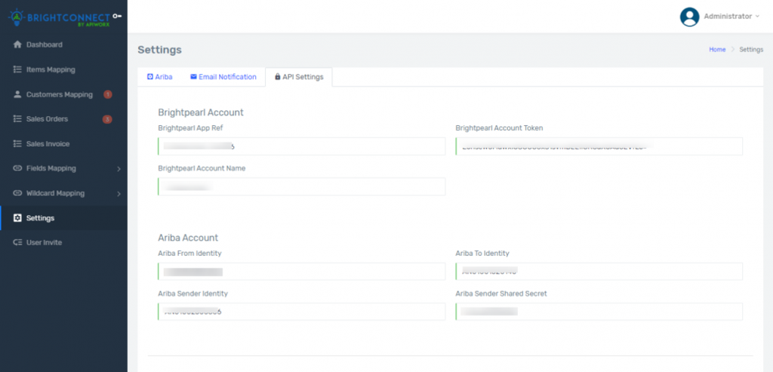
Task: Click the lock icon on API Settings tab
Action: point(278,77)
